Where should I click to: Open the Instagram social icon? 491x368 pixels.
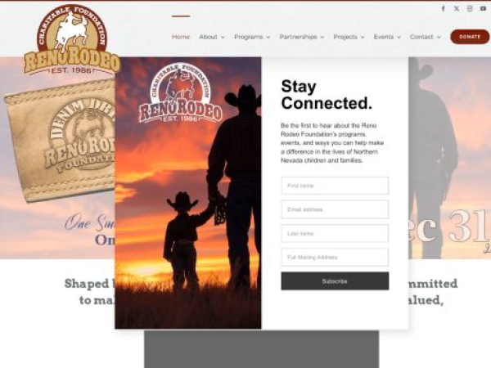click(x=470, y=9)
